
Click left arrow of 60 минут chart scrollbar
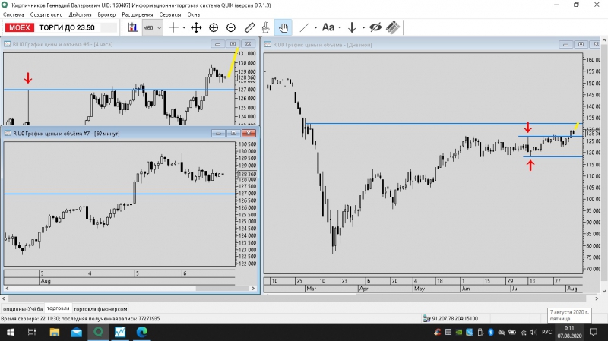point(7,289)
